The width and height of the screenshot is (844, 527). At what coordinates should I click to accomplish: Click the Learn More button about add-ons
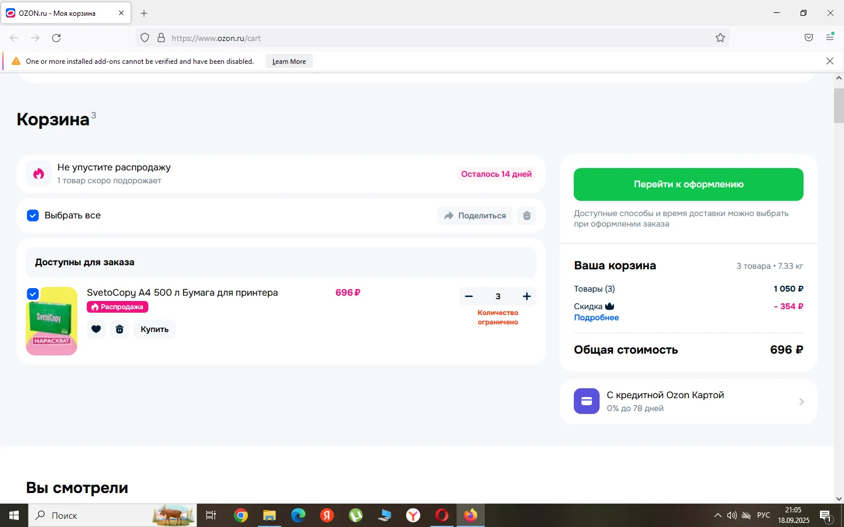point(289,61)
